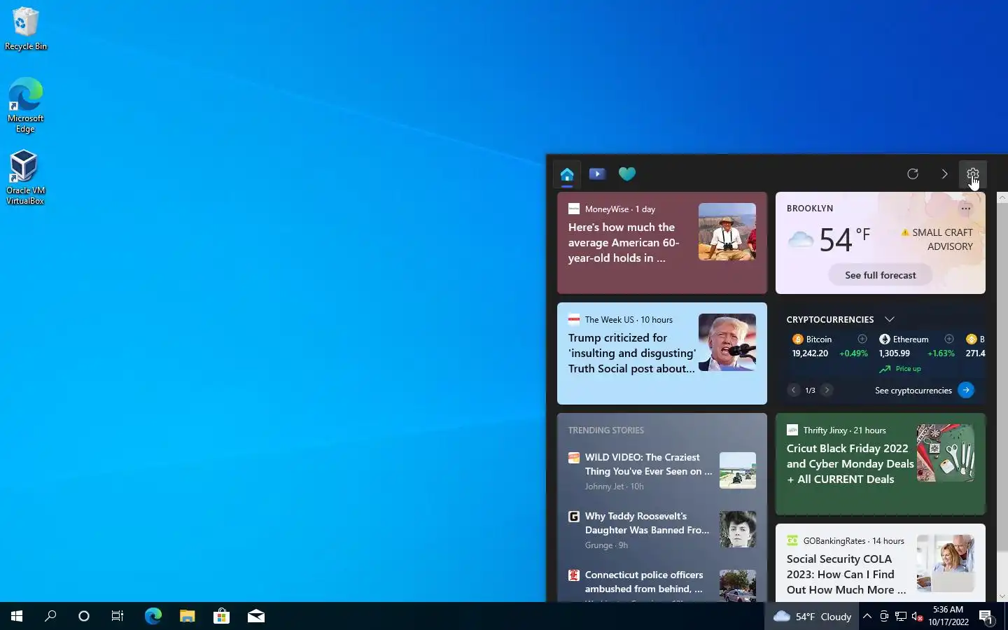
Task: Click the scrollbar down arrow in widget panel
Action: pos(1002,596)
